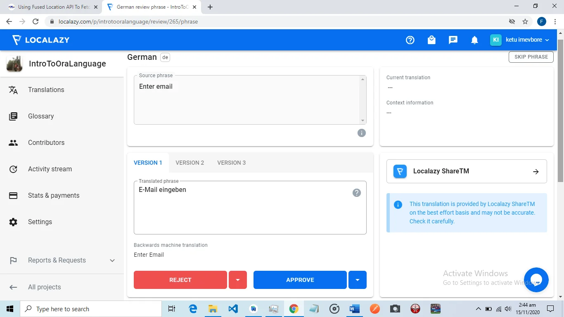This screenshot has height=317, width=564.
Task: Show notifications with the bell icon
Action: tap(474, 40)
